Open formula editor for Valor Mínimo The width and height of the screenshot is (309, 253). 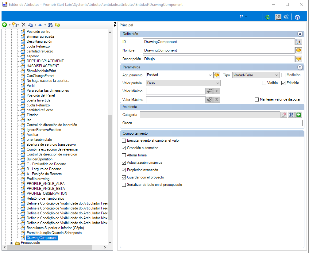coord(209,91)
